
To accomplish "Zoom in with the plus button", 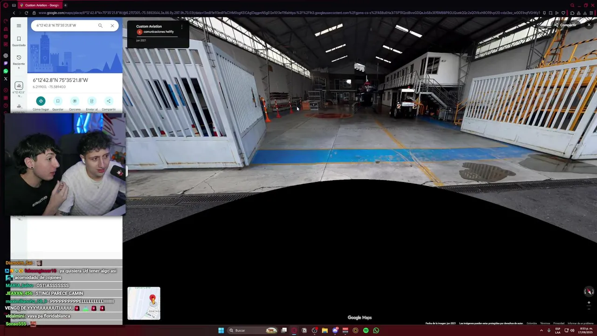I will pos(589,302).
